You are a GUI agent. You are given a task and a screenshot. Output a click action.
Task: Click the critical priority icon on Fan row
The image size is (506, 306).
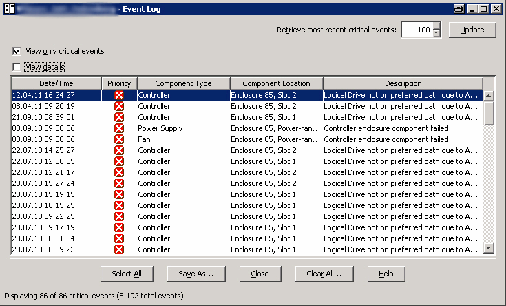(119, 139)
